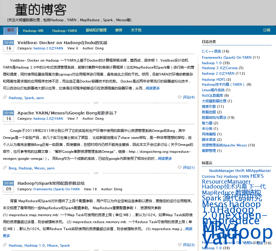The height and width of the screenshot is (251, 276).
Task: Open the 董的博客 blog title
Action: coord(41,10)
